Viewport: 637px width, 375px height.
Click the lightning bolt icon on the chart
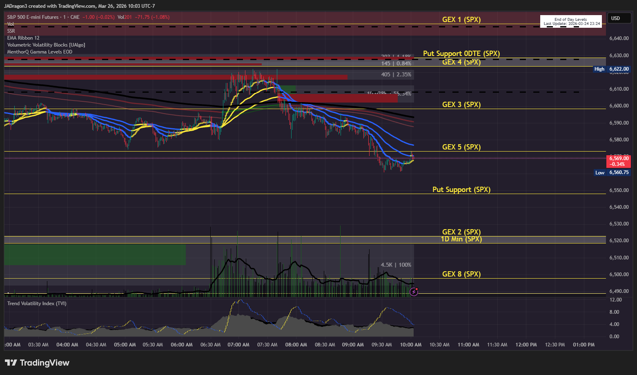point(414,292)
